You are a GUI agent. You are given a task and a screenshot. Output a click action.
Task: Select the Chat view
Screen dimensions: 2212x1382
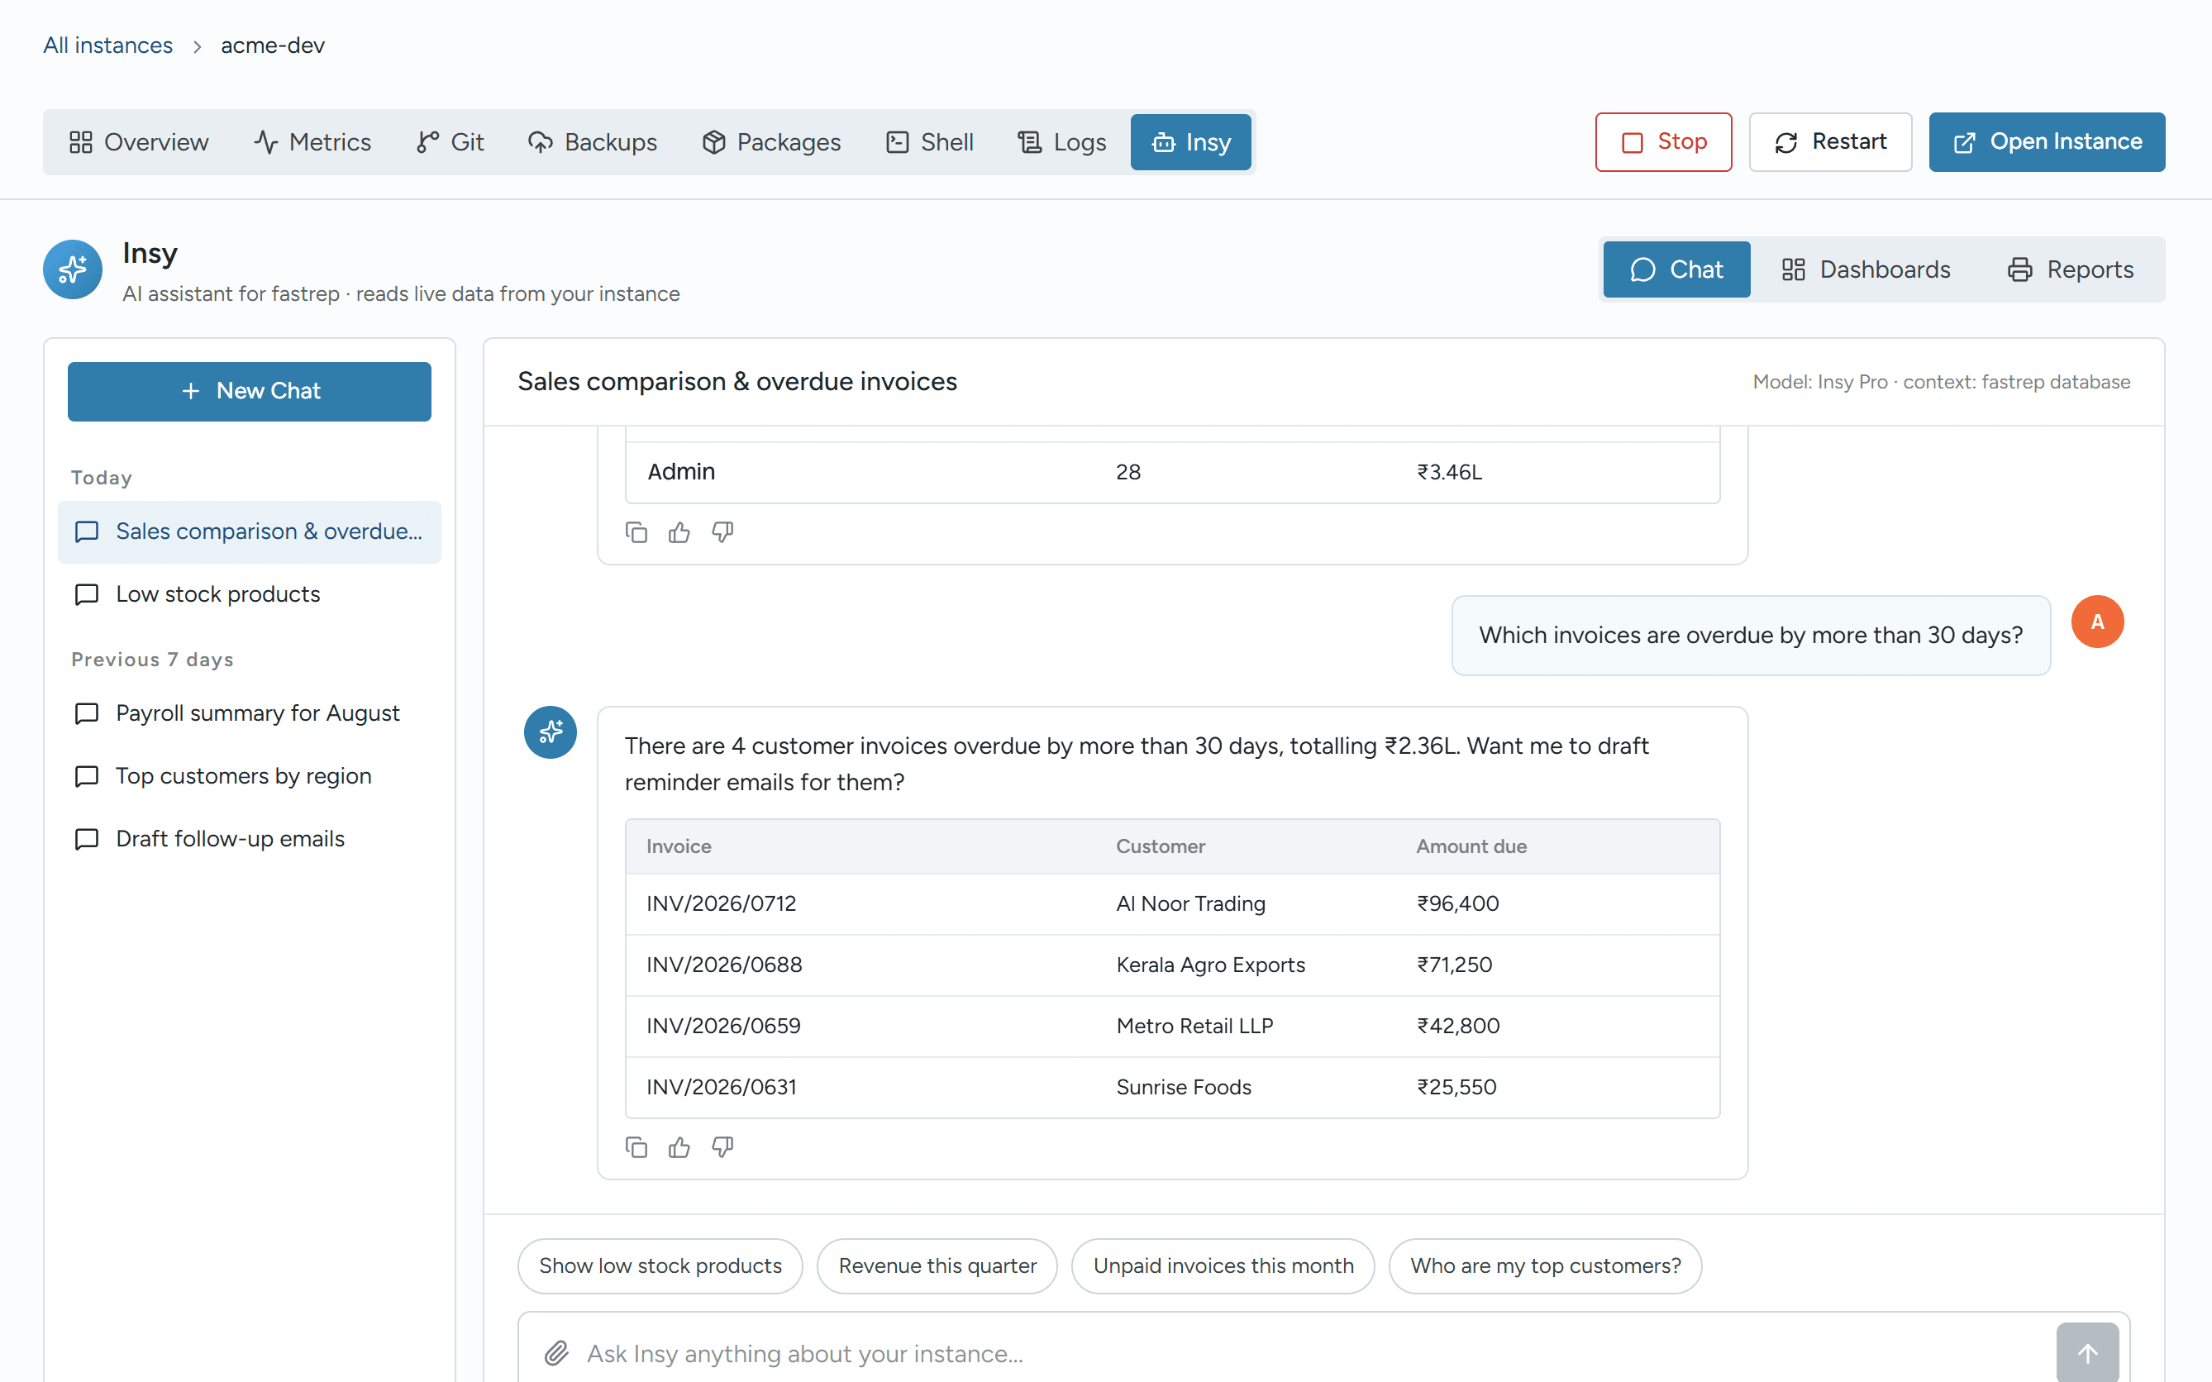1677,269
